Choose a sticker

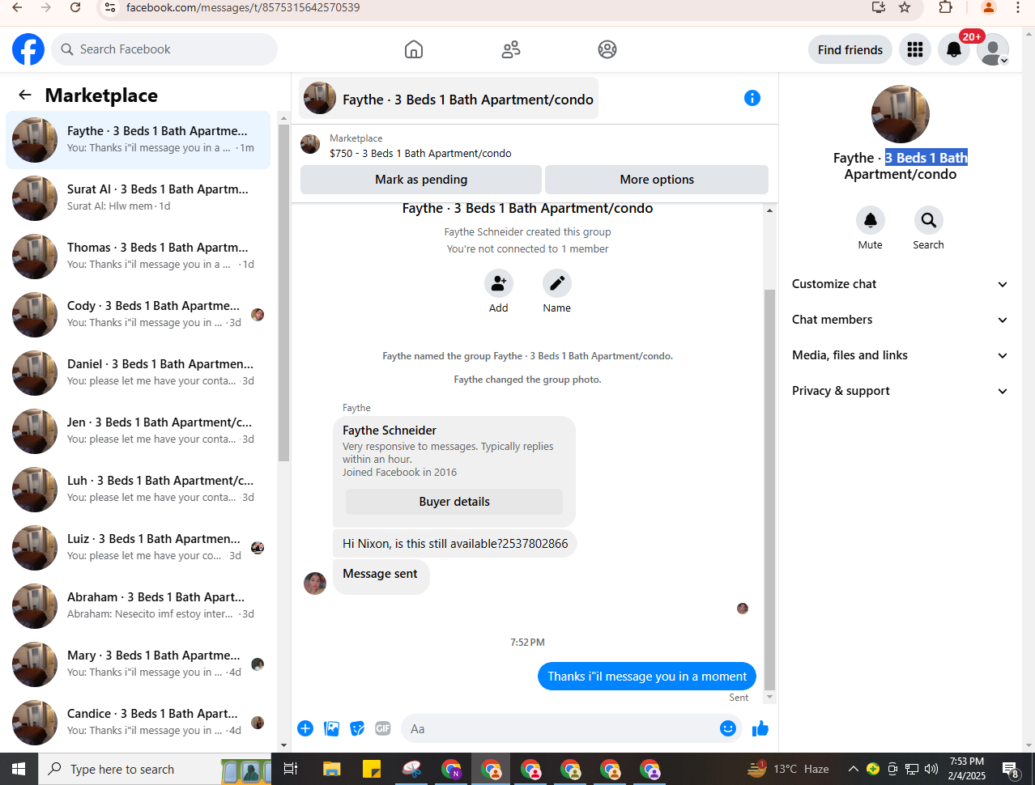357,728
